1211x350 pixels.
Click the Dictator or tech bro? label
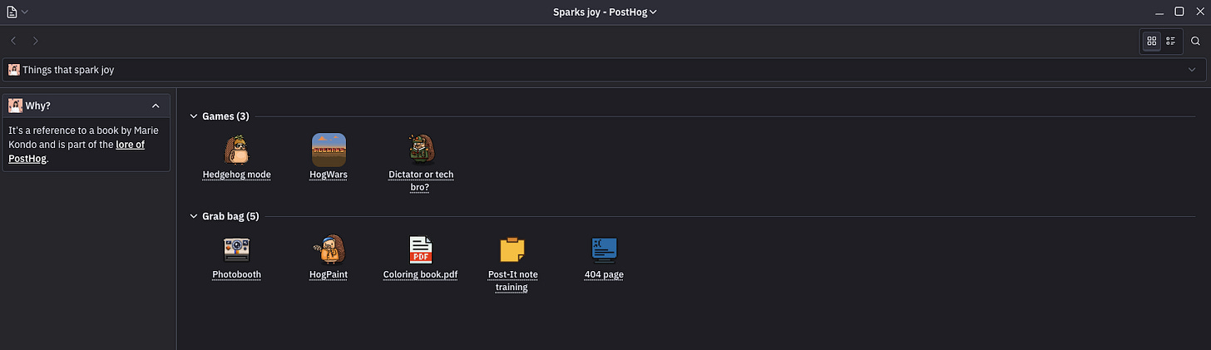[x=421, y=181]
